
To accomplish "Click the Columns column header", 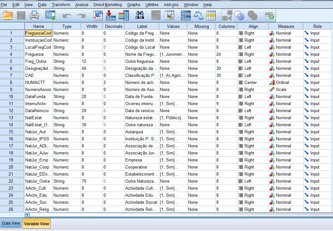I will pyautogui.click(x=227, y=26).
